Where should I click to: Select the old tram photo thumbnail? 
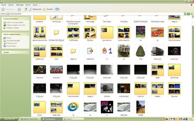[124, 51]
